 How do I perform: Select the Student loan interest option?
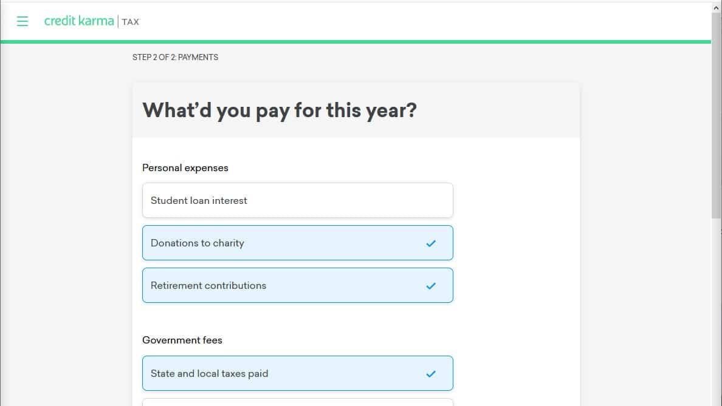297,200
